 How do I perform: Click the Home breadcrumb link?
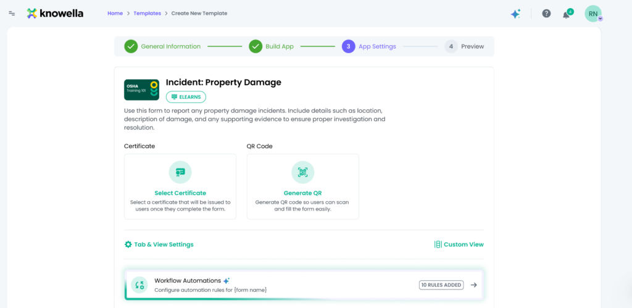coord(115,13)
